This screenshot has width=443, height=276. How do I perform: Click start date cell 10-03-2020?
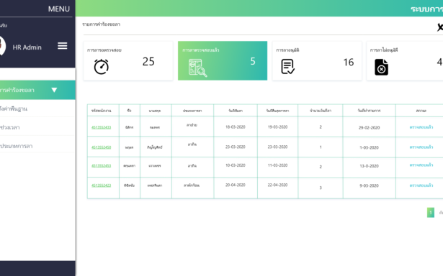(x=236, y=165)
